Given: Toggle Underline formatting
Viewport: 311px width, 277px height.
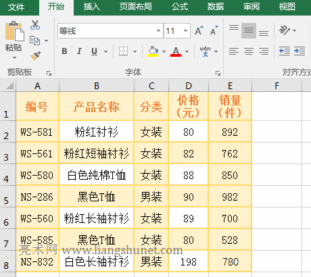Looking at the screenshot, I should point(94,51).
